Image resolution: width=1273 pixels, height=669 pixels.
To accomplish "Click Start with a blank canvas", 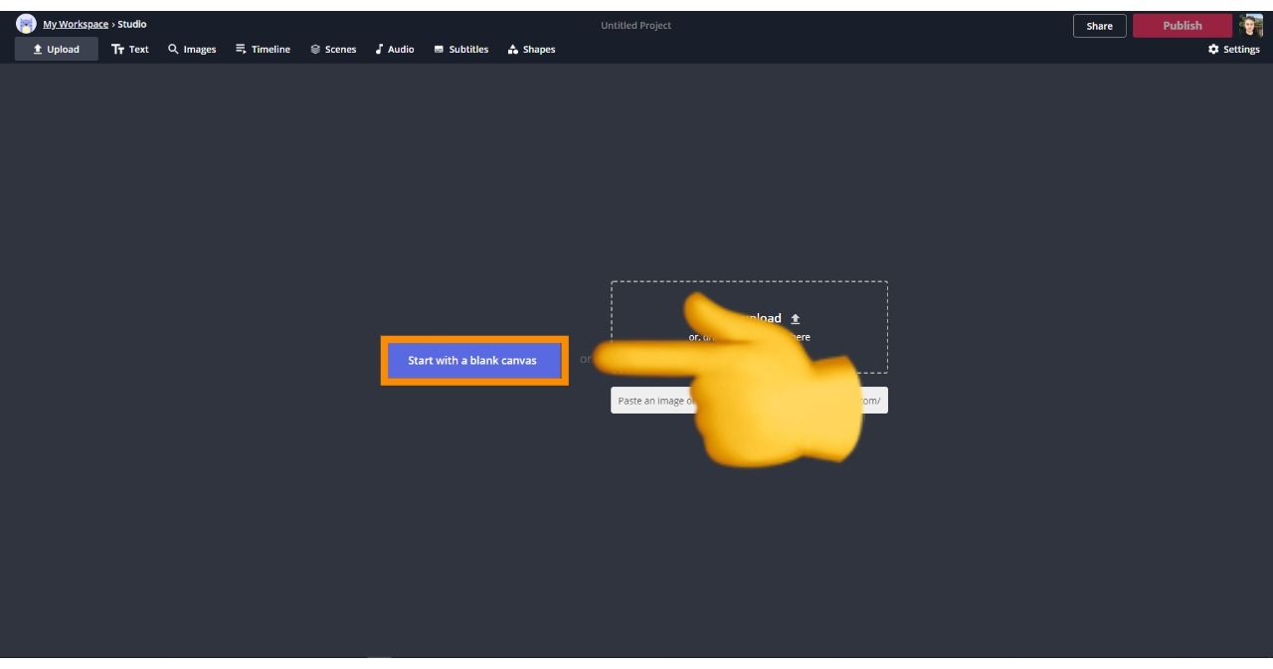I will pyautogui.click(x=472, y=361).
